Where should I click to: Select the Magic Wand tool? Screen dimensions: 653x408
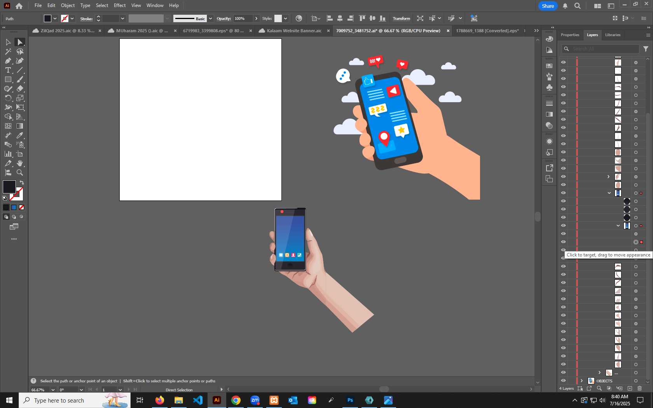click(x=8, y=51)
